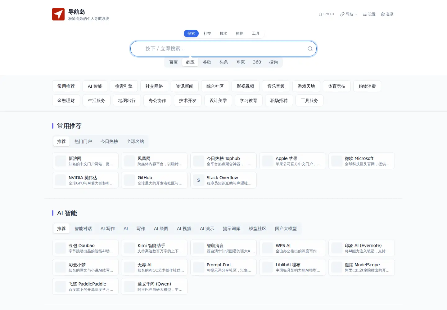447x310 pixels.
Task: Open the 微软 Microsoft site card
Action: [362, 161]
